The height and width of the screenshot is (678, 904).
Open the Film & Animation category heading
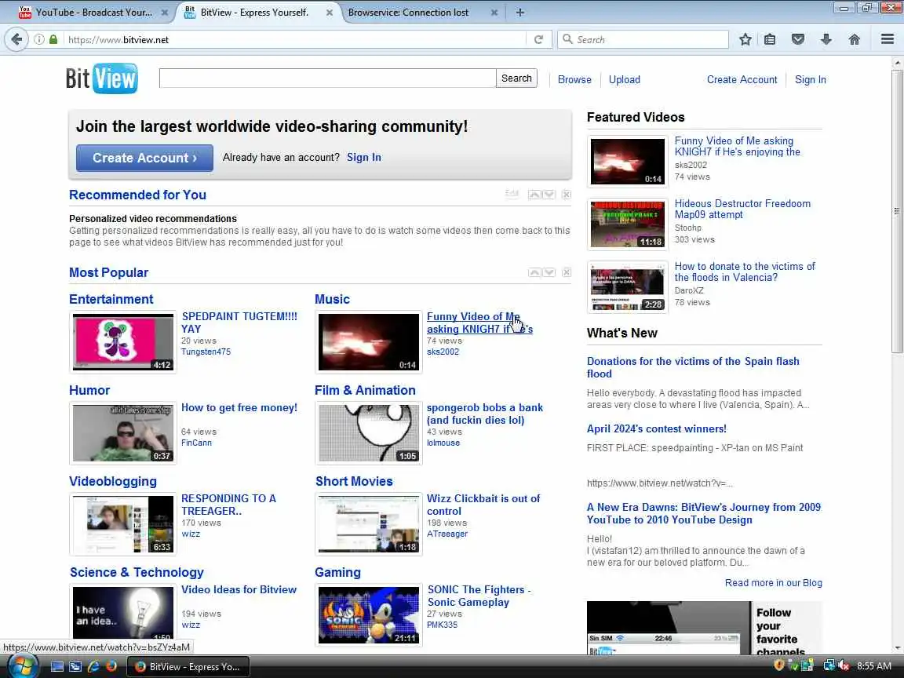[x=365, y=390]
